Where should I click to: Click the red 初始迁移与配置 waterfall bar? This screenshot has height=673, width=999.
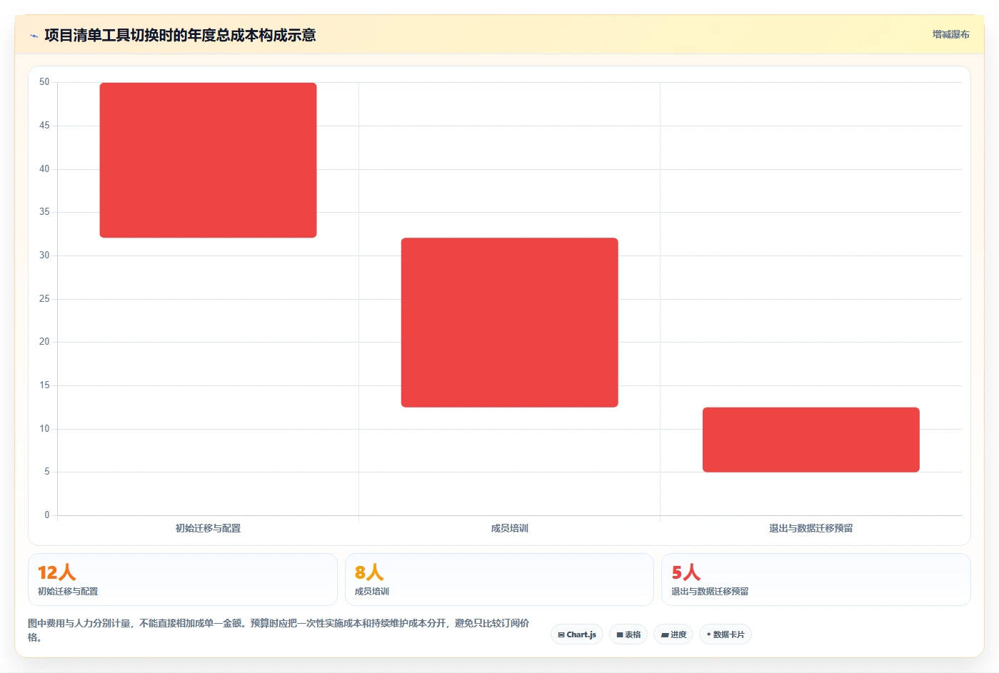point(208,160)
